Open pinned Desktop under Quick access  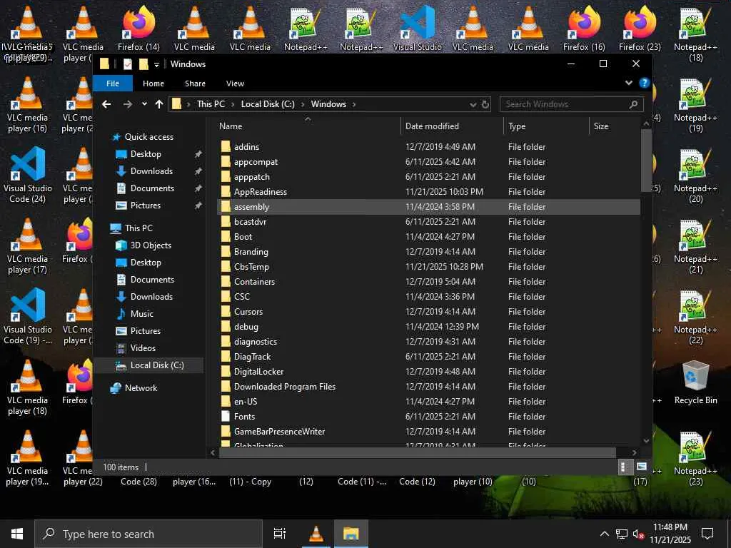click(x=146, y=154)
